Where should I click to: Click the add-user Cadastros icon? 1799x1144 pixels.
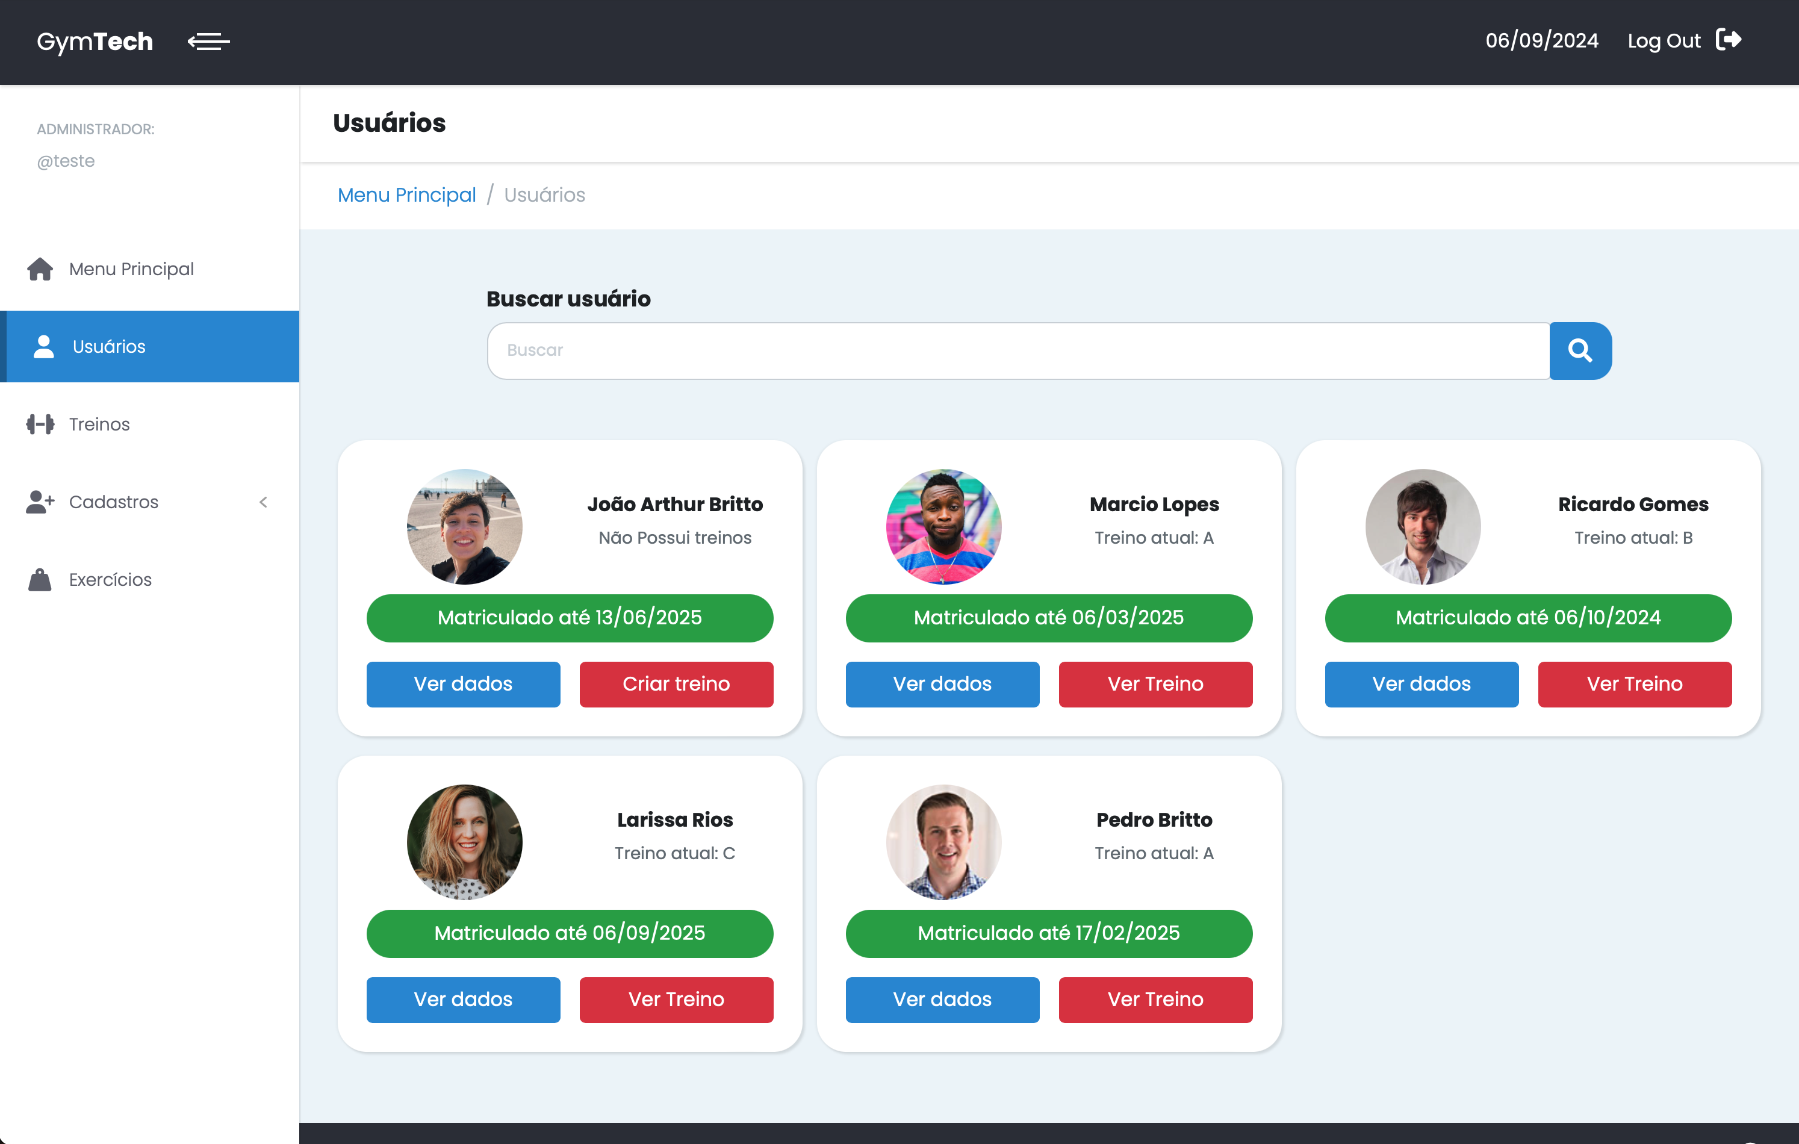[x=40, y=502]
